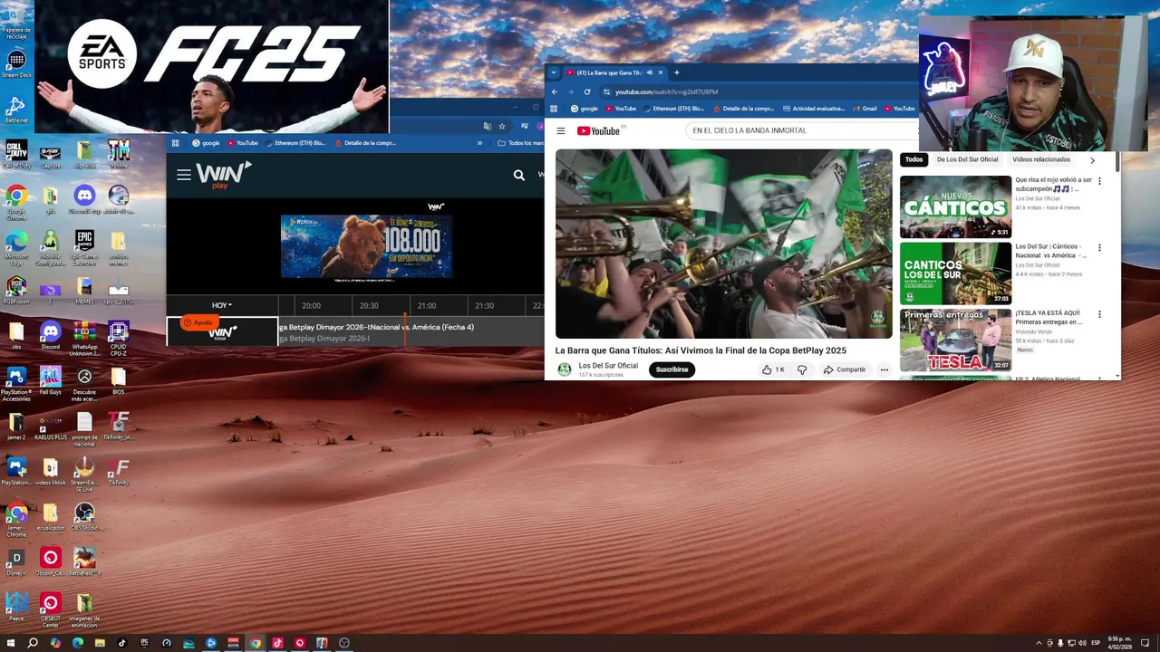Viewport: 1160px width, 652px height.
Task: Open google bookmark in WIN Play window
Action: pos(206,143)
